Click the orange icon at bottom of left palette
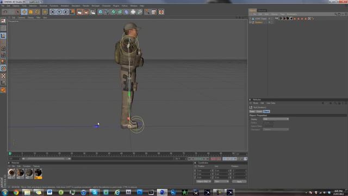Viewport: 348px width, 196px height. (3, 90)
